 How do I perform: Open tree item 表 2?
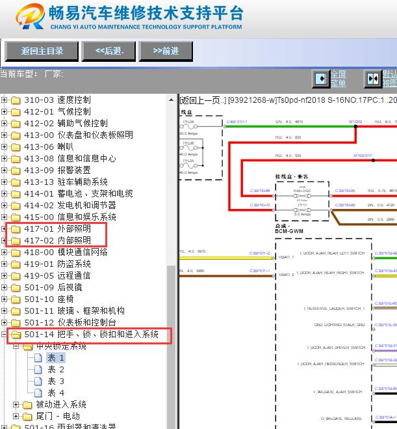56,370
